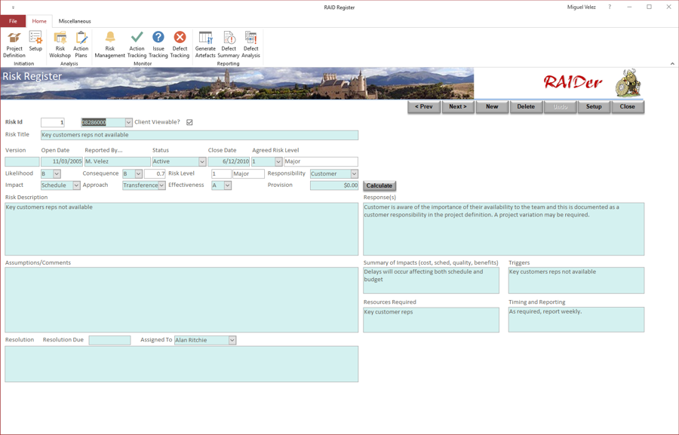Delete the current risk record
679x435 pixels.
[526, 106]
